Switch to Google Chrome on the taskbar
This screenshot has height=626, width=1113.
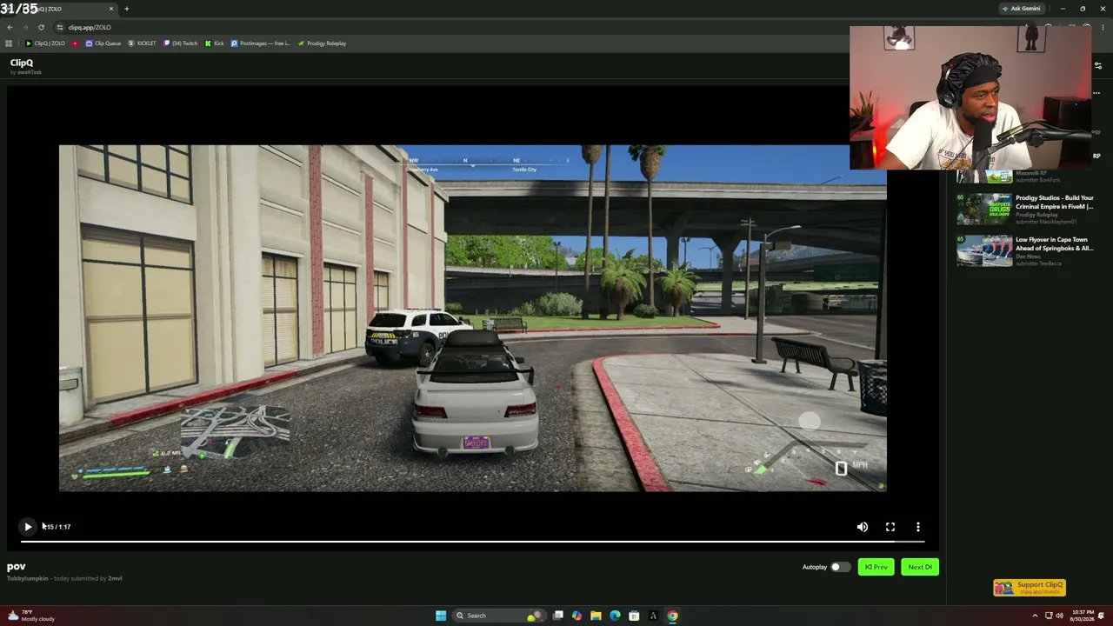pos(672,616)
